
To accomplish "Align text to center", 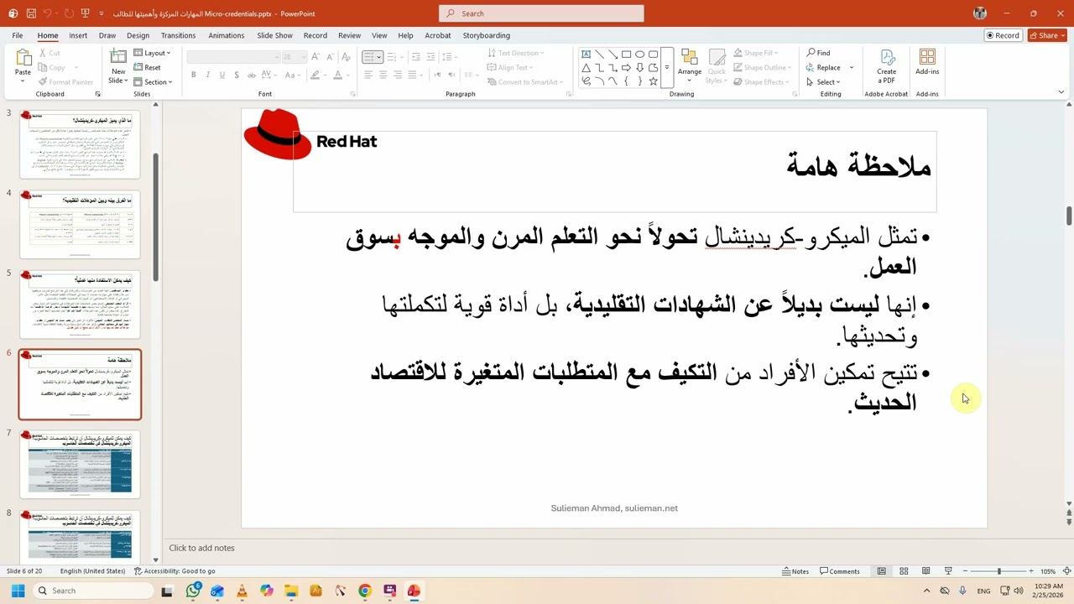I will [x=383, y=75].
